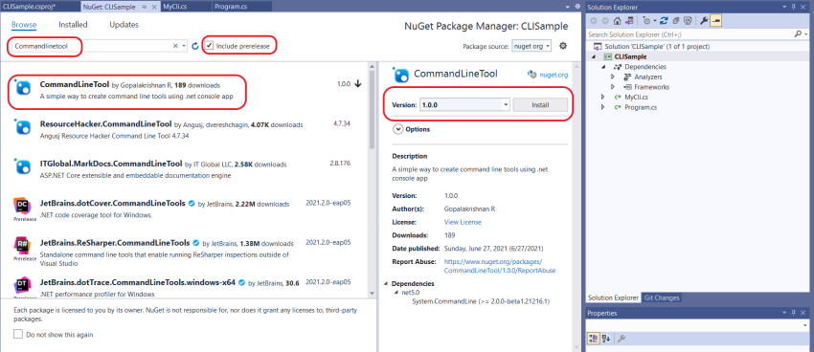The height and width of the screenshot is (352, 814).
Task: Toggle the Include prerelease checkbox
Action: [x=209, y=46]
